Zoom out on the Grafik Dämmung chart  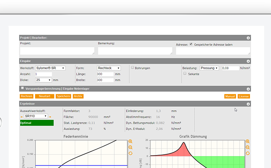[x=248, y=147]
